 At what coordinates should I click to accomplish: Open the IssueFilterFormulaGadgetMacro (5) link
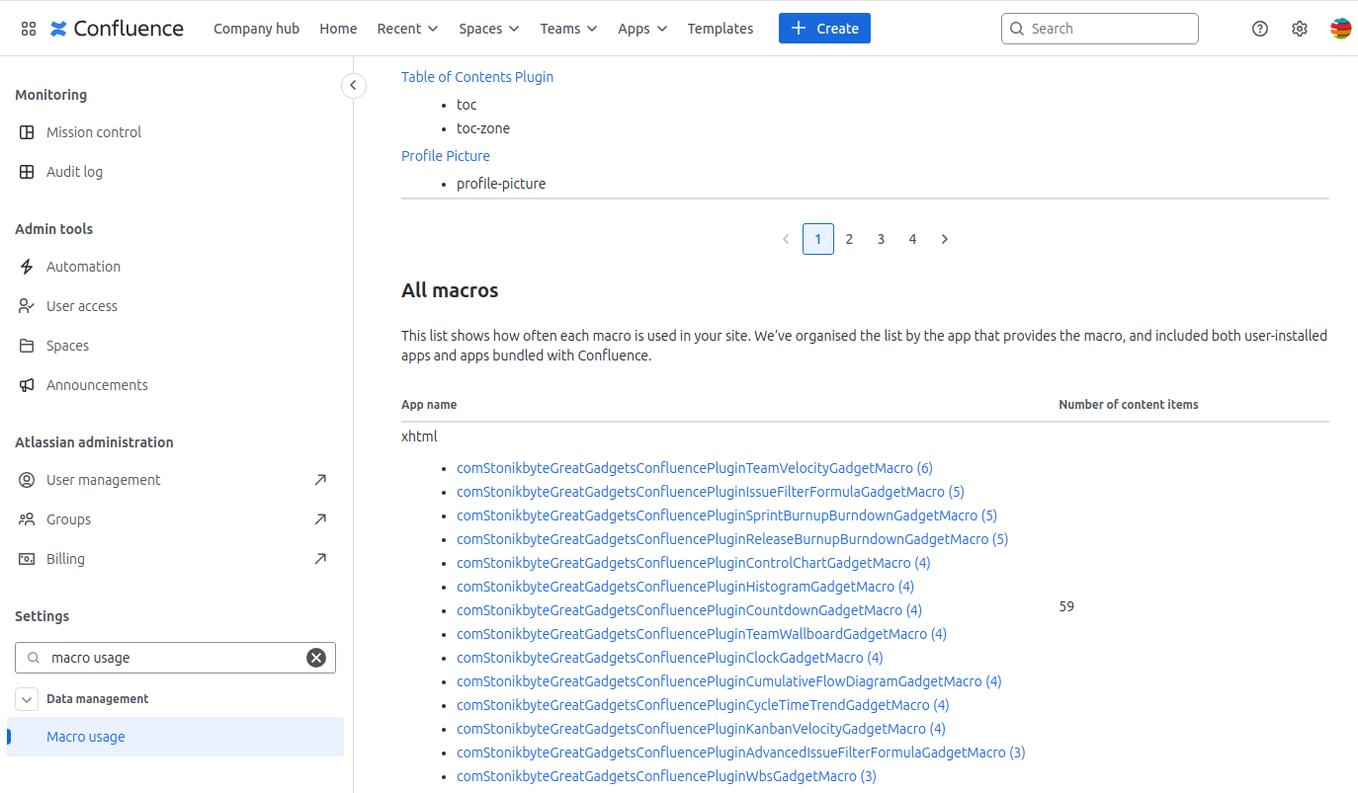click(711, 492)
